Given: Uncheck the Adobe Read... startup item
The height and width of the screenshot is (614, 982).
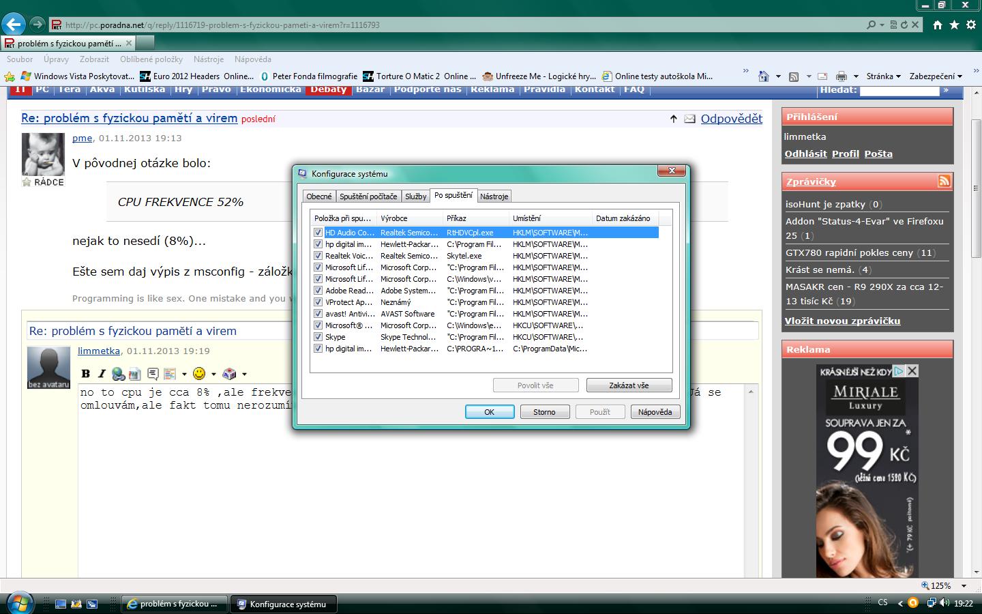Looking at the screenshot, I should pos(318,291).
